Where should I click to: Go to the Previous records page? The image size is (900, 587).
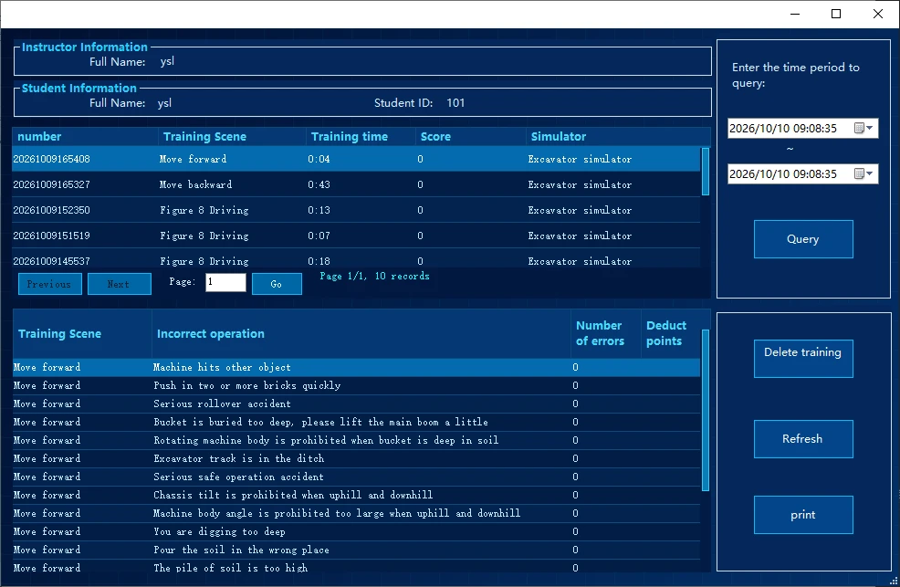coord(50,284)
